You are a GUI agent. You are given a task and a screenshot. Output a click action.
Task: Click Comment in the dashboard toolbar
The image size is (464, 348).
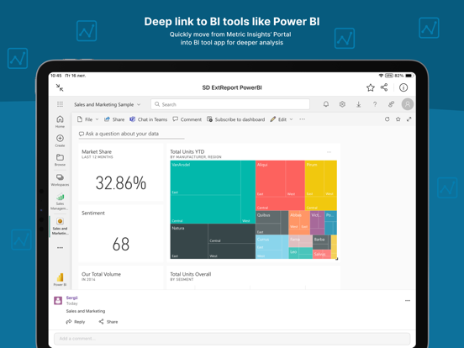[x=187, y=119]
